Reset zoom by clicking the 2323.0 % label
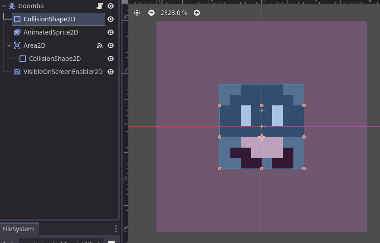The width and height of the screenshot is (380, 243). coord(174,13)
